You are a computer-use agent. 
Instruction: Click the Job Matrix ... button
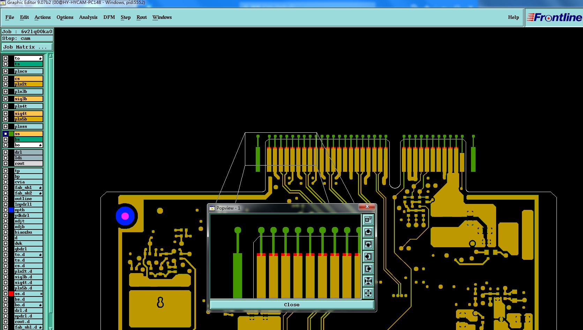(27, 47)
